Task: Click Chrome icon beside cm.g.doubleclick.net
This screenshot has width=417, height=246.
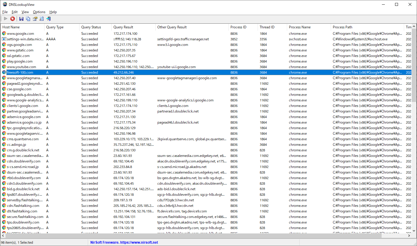Action: (x=4, y=150)
